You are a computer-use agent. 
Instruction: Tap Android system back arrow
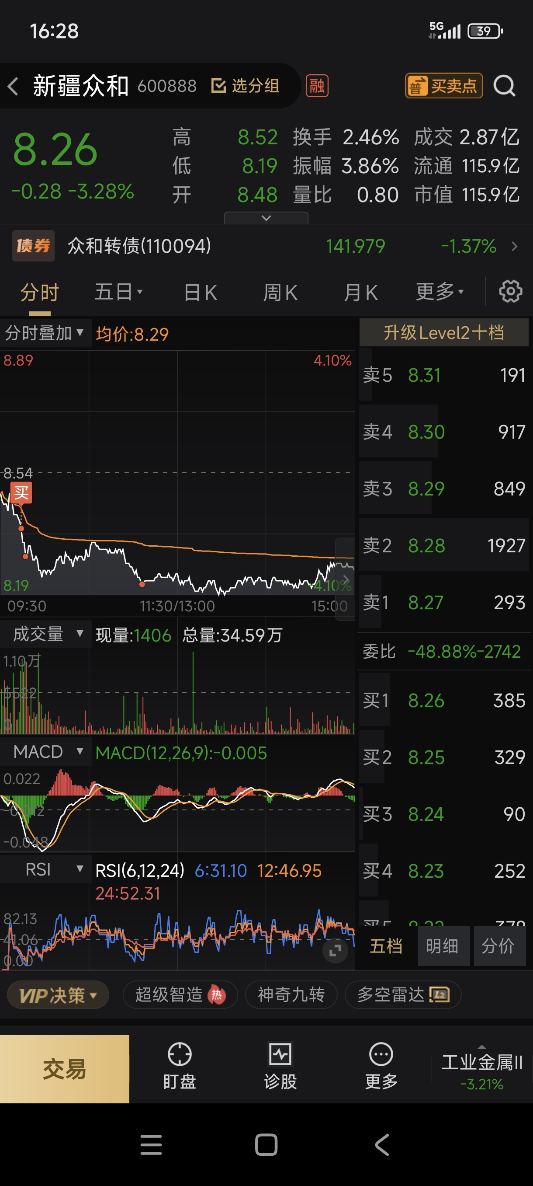382,1145
